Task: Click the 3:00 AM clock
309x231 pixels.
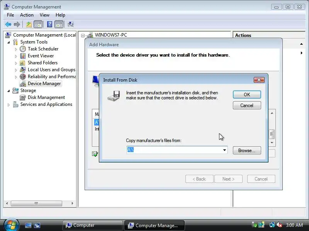Action: pyautogui.click(x=294, y=225)
